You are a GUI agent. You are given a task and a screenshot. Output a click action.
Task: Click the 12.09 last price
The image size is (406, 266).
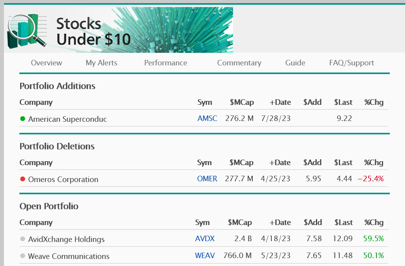(342, 238)
